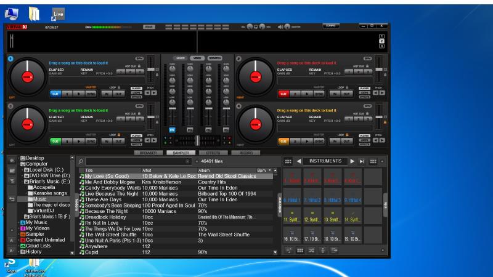Toggle the hot cue lock on deck 1
Viewport: 493px width, 277px height.
(x=139, y=66)
